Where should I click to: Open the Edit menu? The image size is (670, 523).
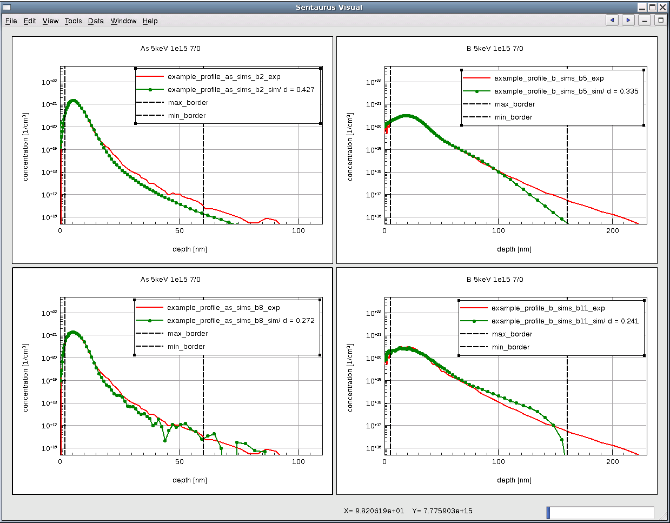[30, 21]
